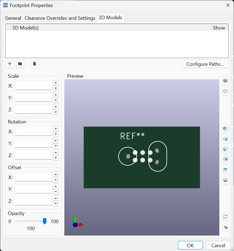
Task: Open 3D preview settings gear icon
Action: 225,227
